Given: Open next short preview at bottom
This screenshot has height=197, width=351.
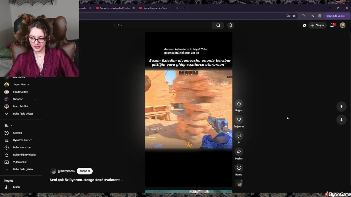Looking at the screenshot, I should point(189,191).
